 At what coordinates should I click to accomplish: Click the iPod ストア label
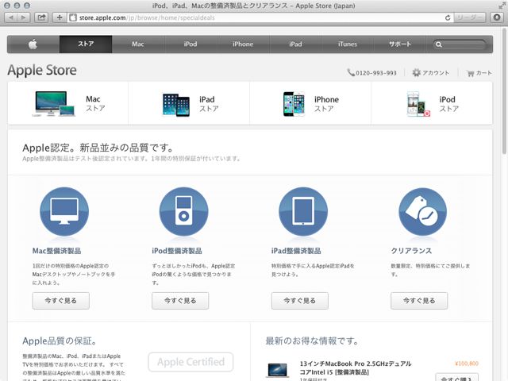point(448,104)
